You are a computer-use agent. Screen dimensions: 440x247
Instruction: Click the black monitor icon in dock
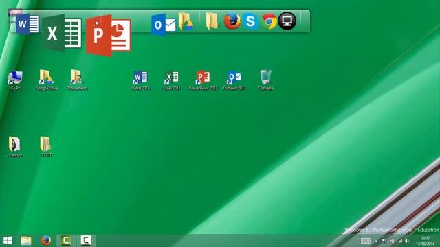pyautogui.click(x=287, y=21)
